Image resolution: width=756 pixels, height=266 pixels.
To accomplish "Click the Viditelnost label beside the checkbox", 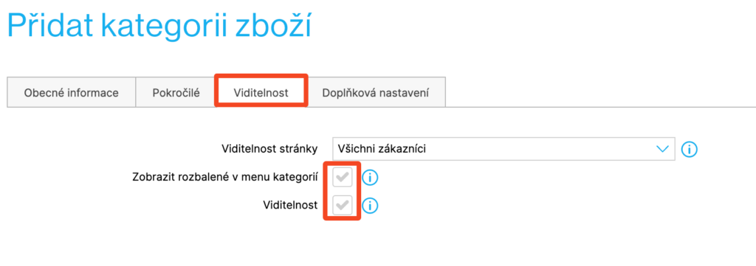I will (290, 206).
